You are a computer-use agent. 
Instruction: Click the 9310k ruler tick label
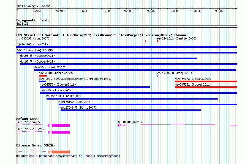coord(197,11)
